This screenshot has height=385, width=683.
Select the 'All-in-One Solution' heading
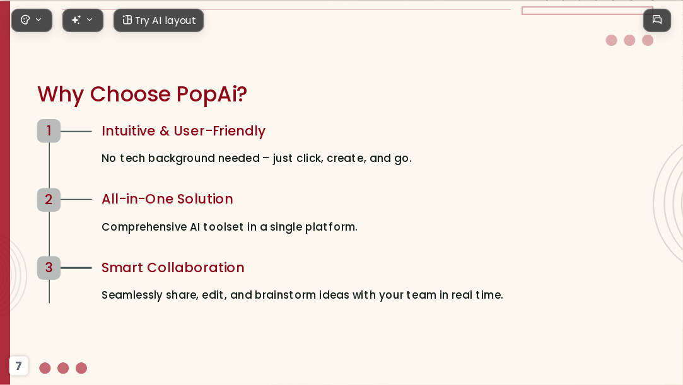pos(167,199)
